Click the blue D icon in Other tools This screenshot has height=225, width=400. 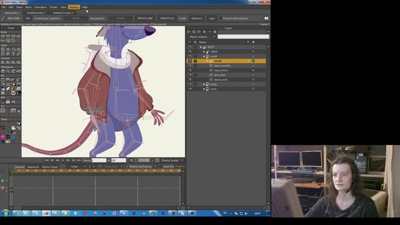coord(8,137)
